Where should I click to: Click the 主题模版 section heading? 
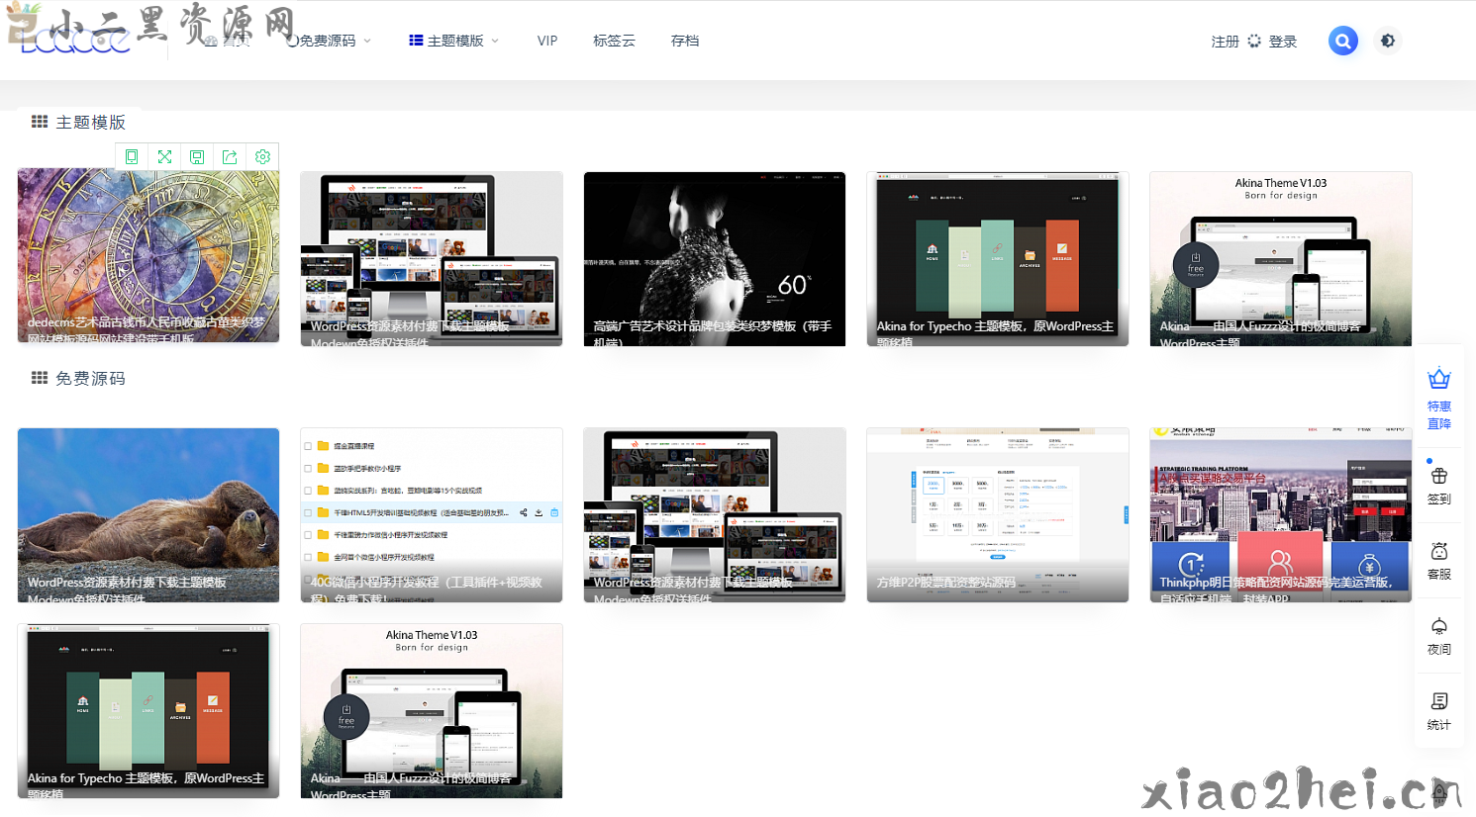(x=79, y=123)
